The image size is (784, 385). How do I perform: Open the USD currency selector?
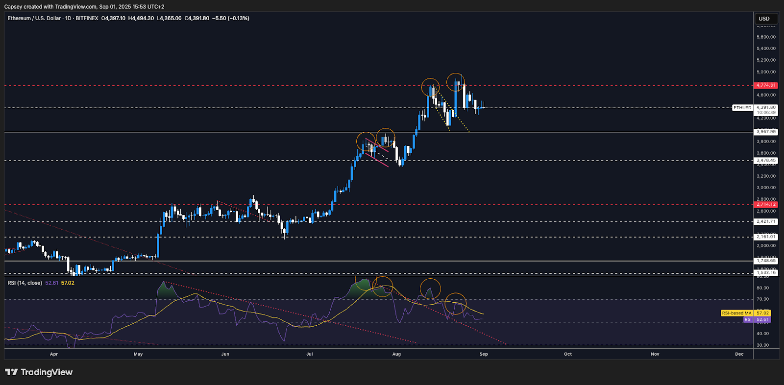coord(764,19)
